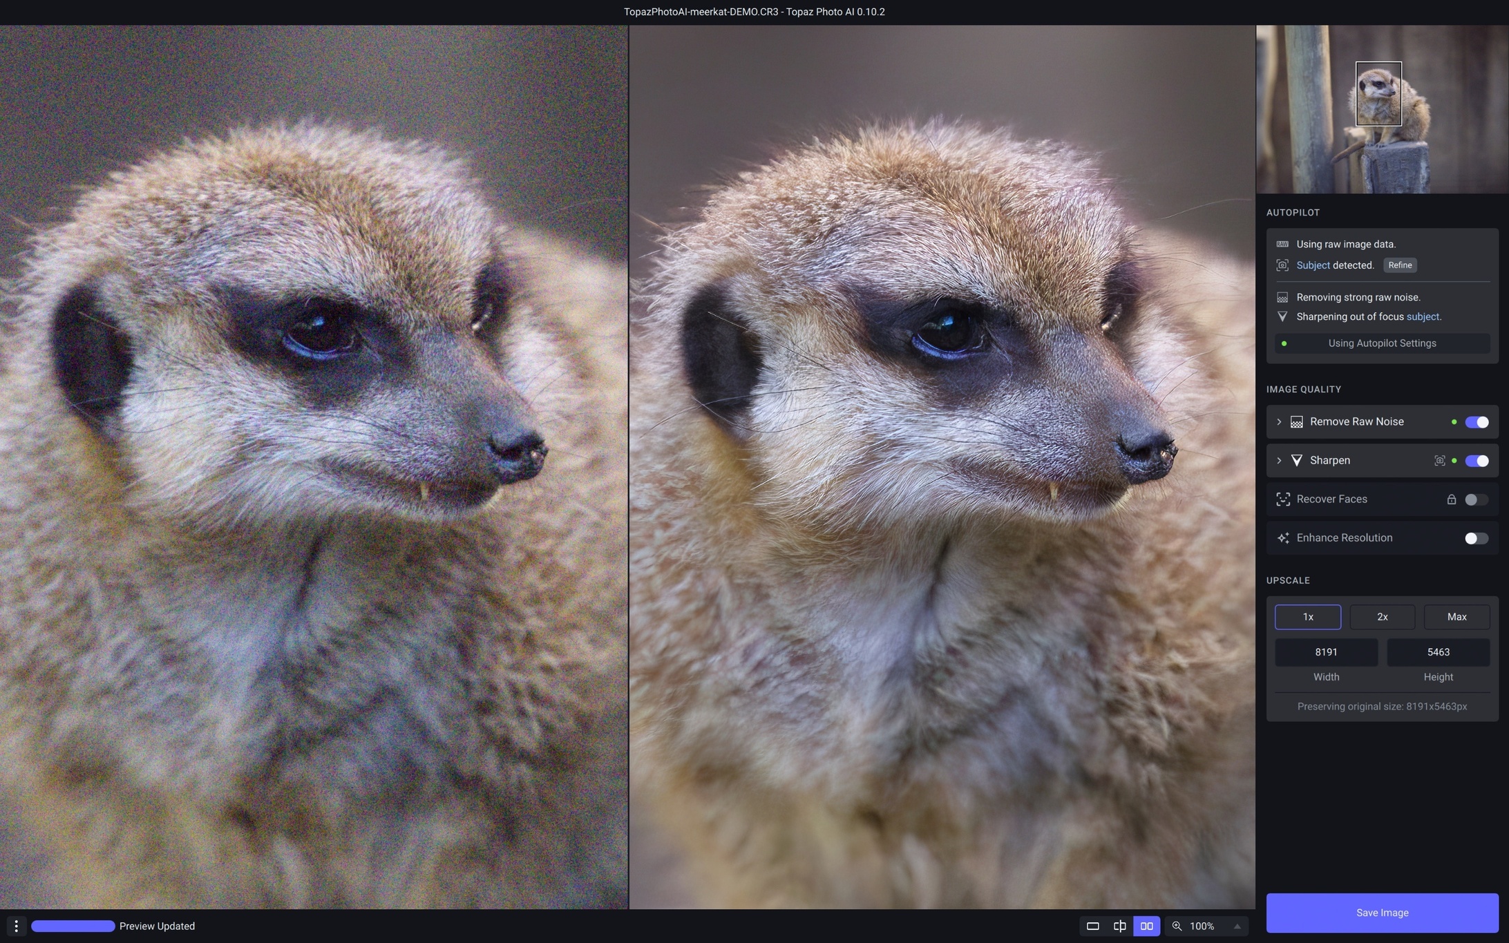Select the side-by-side comparison view
The image size is (1509, 943).
pyautogui.click(x=1146, y=926)
